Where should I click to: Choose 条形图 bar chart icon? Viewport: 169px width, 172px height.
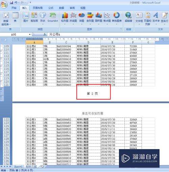(90, 15)
